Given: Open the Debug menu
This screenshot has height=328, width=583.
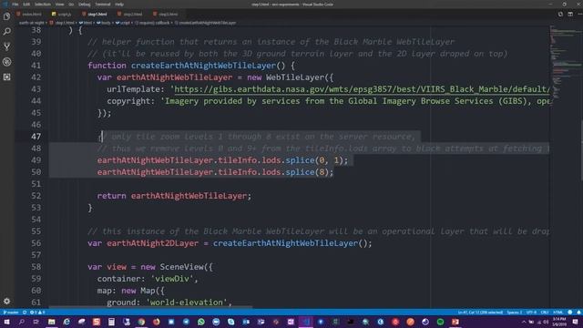Looking at the screenshot, I should coord(85,5).
